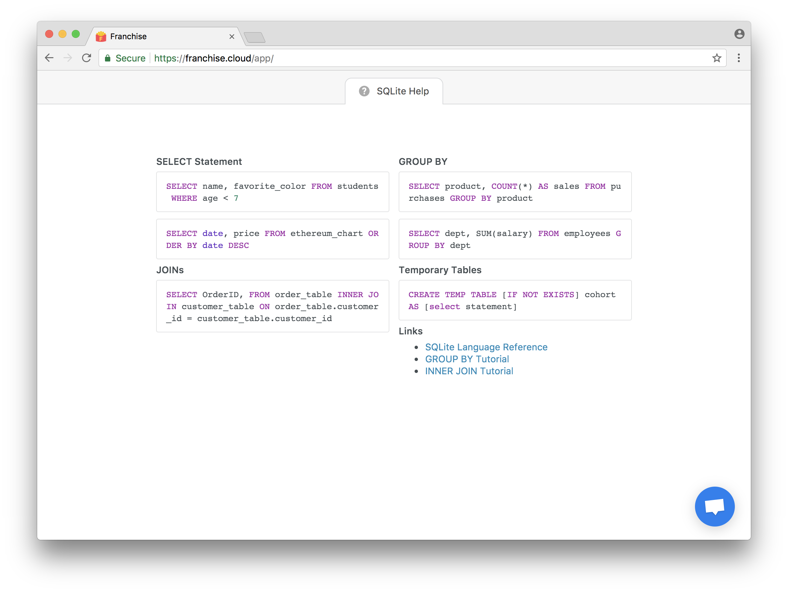788x593 pixels.
Task: Click the franchise.cloud address bar
Action: [392, 58]
